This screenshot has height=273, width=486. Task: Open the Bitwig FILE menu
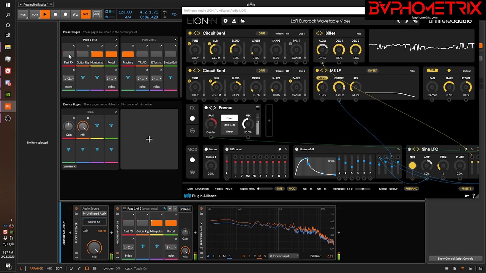point(23,14)
